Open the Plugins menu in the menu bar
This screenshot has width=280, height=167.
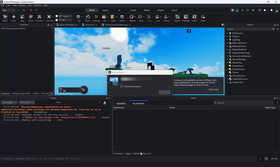22,5
